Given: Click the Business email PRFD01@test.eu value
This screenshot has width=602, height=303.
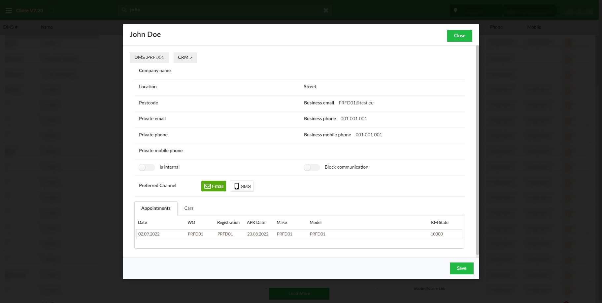Looking at the screenshot, I should (x=356, y=103).
